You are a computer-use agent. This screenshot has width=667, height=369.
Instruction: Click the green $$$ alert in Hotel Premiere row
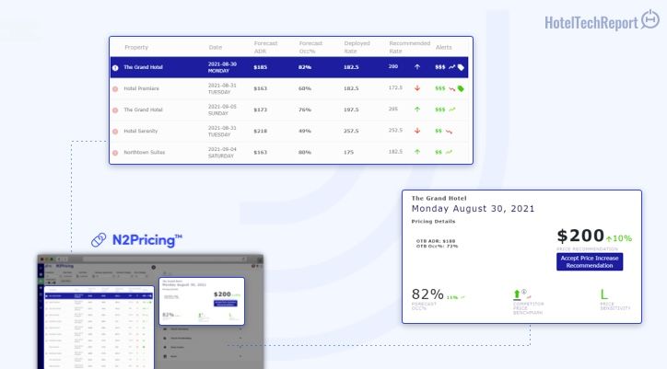(x=439, y=88)
